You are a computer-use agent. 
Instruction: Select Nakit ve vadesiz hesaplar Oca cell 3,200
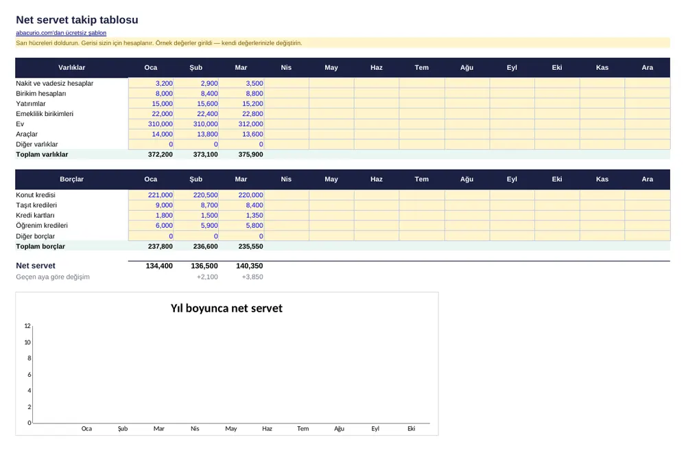[151, 83]
